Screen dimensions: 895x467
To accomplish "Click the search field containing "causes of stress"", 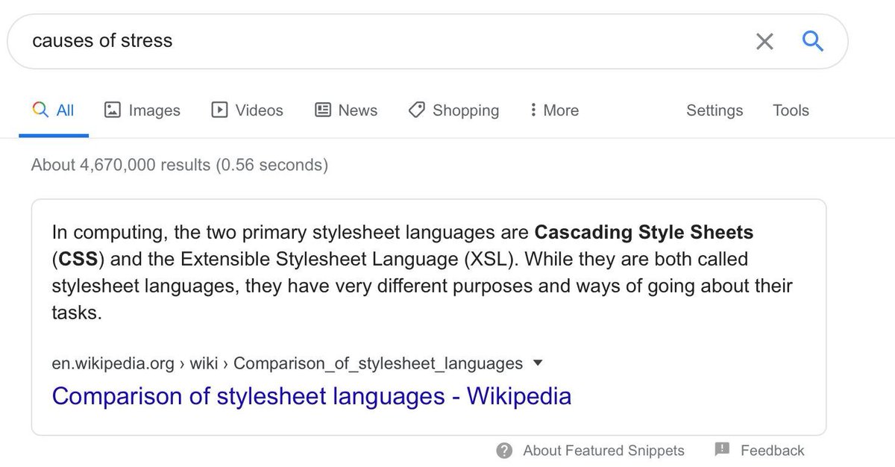I will [x=427, y=41].
